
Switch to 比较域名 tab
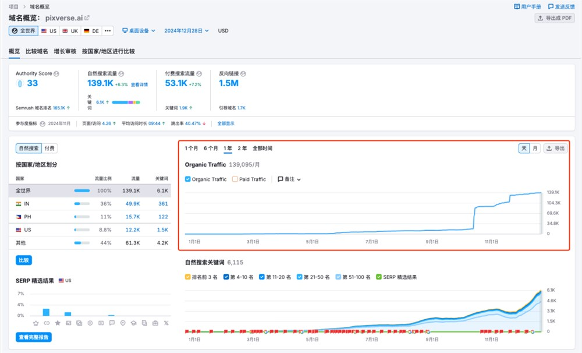37,51
